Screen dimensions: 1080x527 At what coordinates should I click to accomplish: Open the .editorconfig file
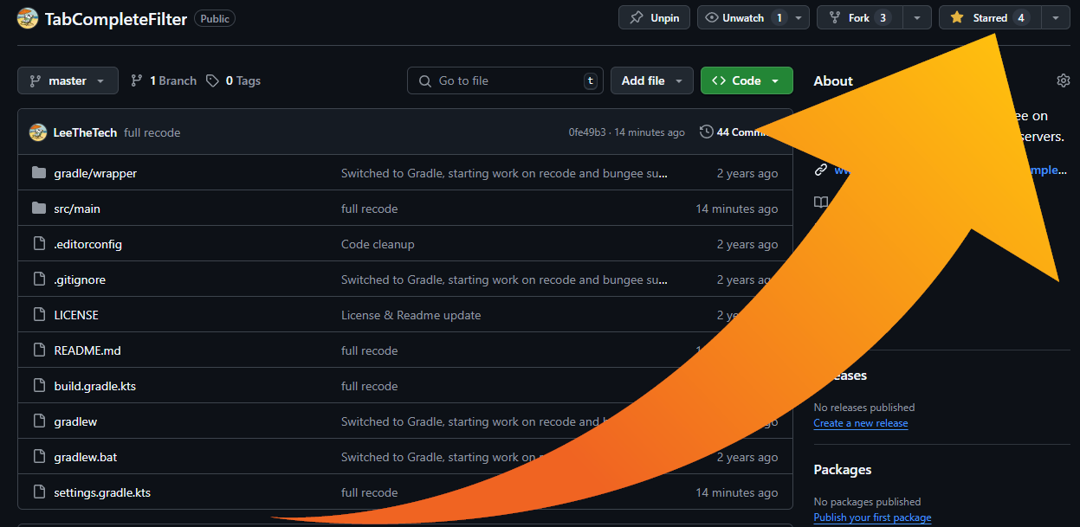coord(87,244)
